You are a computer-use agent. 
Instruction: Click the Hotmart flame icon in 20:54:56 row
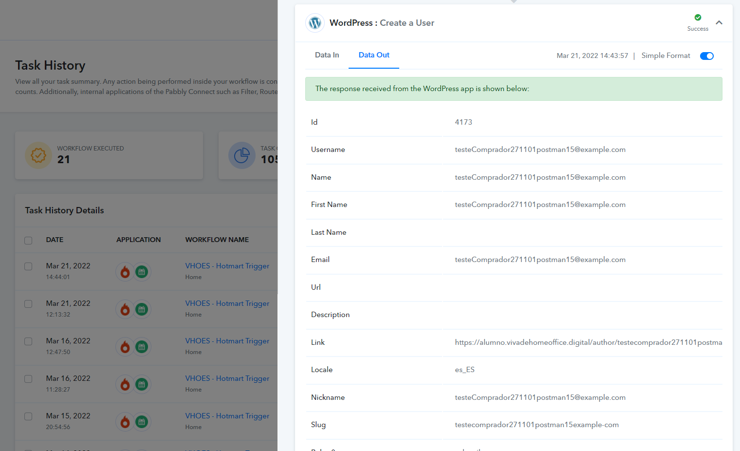[x=125, y=422]
